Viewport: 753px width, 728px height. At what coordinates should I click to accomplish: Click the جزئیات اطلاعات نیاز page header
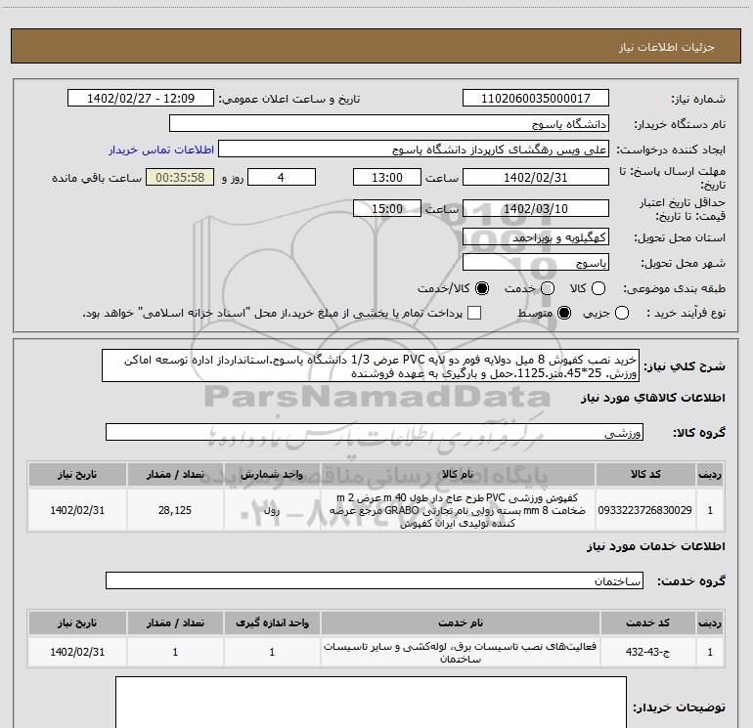[x=666, y=47]
